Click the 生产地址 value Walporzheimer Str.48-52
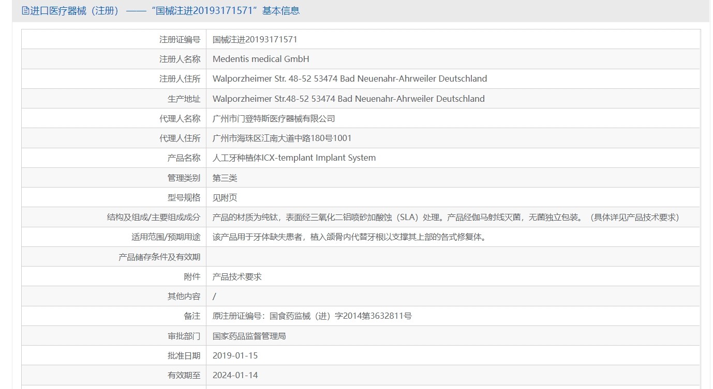This screenshot has width=713, height=389. 349,99
